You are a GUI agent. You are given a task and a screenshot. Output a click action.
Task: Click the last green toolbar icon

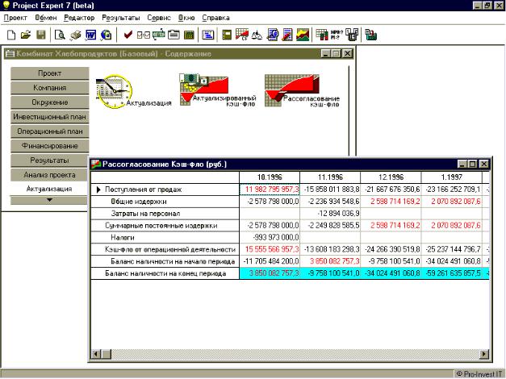pyautogui.click(x=371, y=35)
